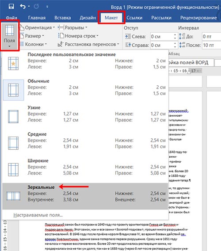Choose the Обычные margins preset
The height and width of the screenshot is (251, 221).
coord(85,90)
